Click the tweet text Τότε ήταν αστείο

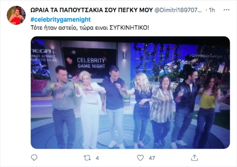[x=53, y=28]
